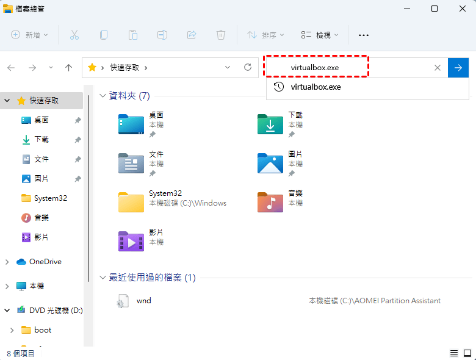
Task: Select the 影片 folder icon in main pane
Action: click(x=131, y=241)
